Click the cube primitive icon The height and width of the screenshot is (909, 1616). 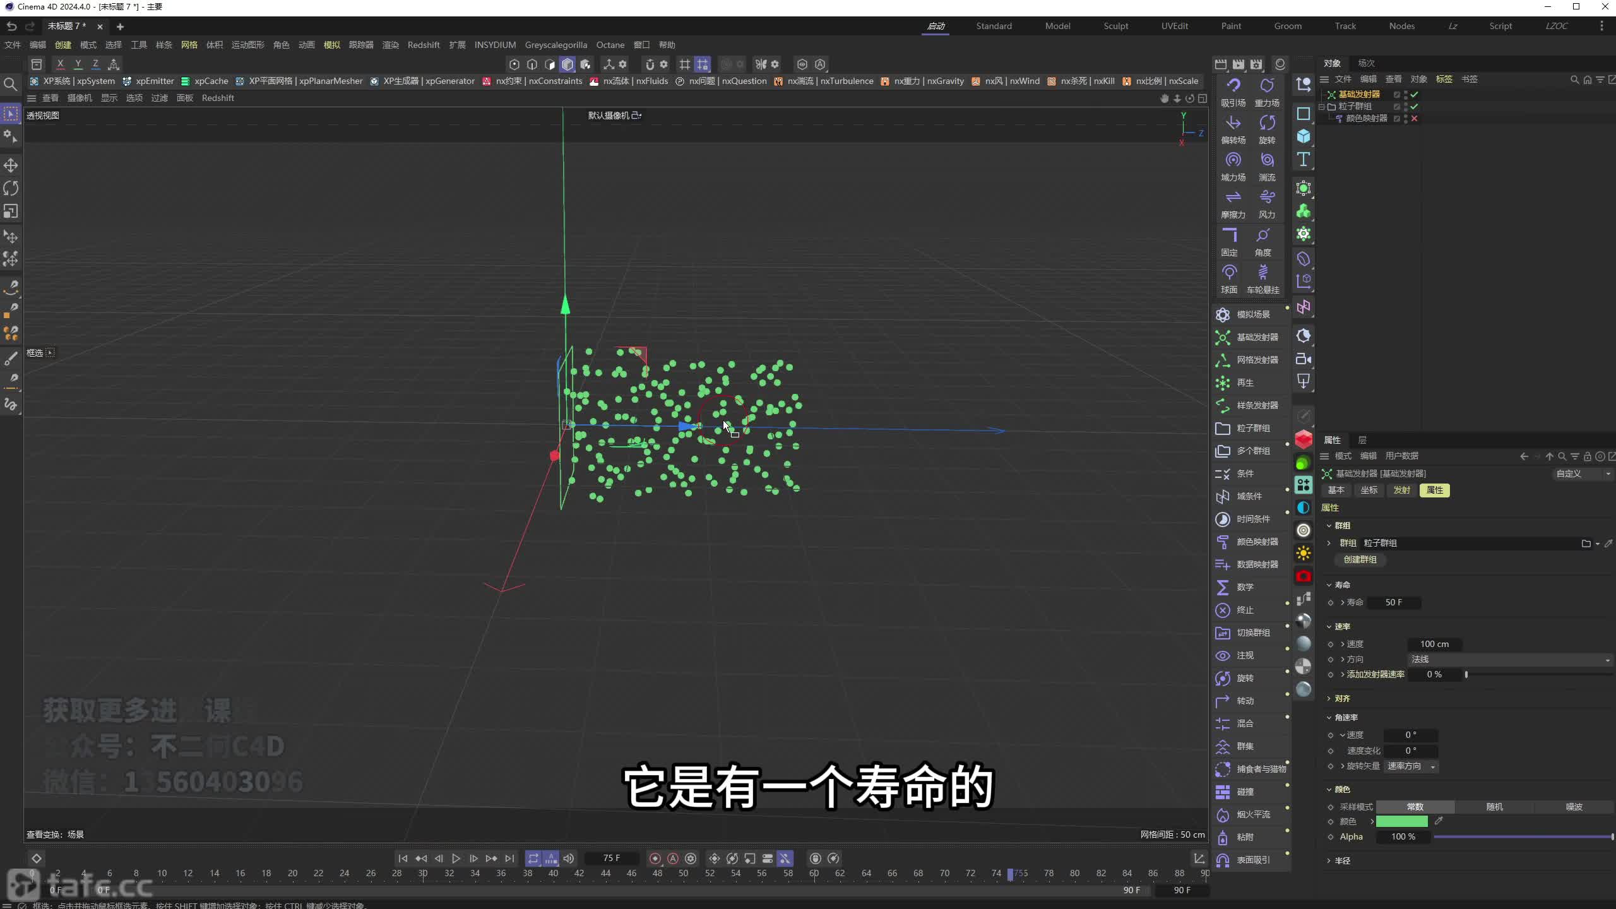pos(1304,136)
